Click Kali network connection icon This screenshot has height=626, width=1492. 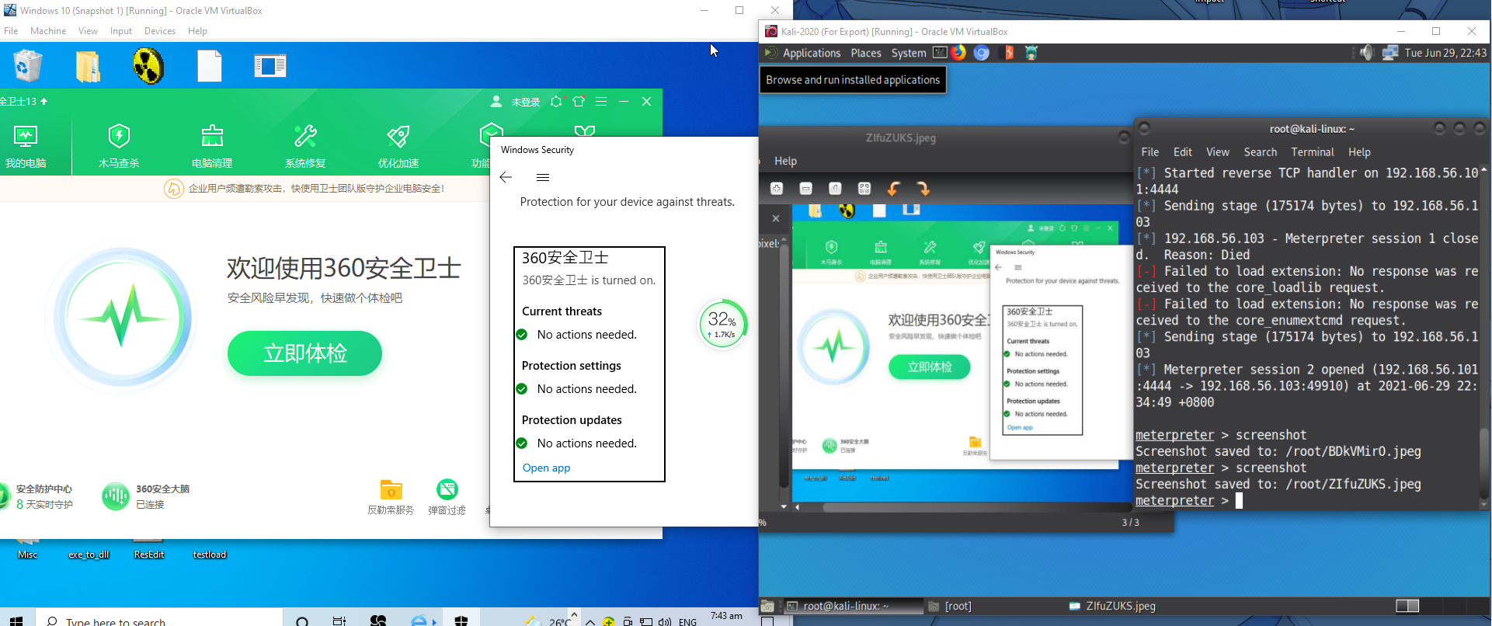pos(1390,53)
